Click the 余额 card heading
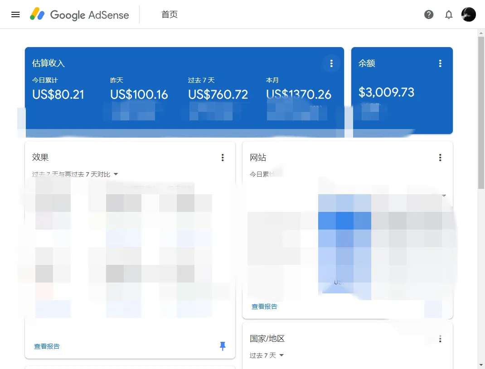 point(367,63)
